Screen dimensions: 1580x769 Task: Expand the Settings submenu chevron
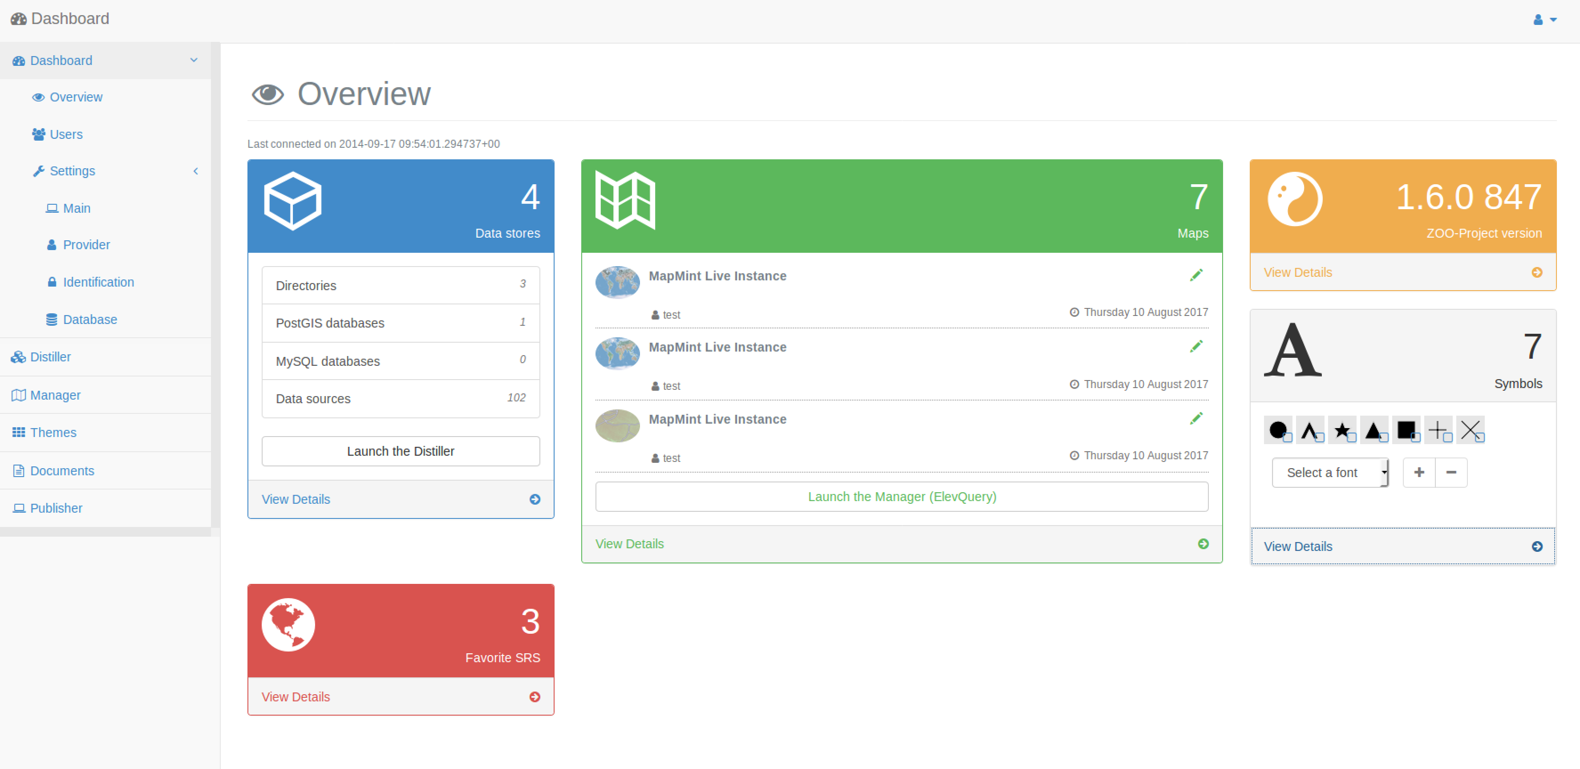[x=196, y=171]
